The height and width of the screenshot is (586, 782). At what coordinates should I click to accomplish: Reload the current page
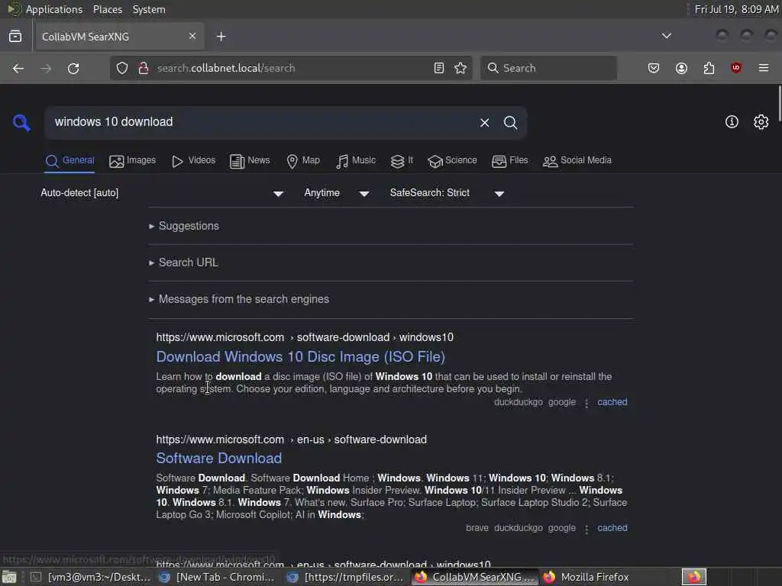[73, 68]
